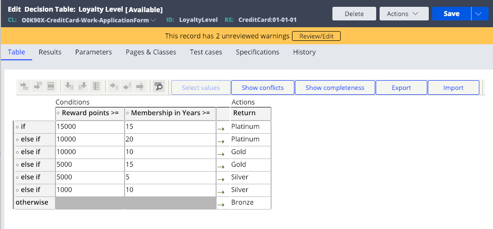Viewport: 493px width, 229px height.
Task: Open the Pages & Classes tab
Action: [x=151, y=52]
